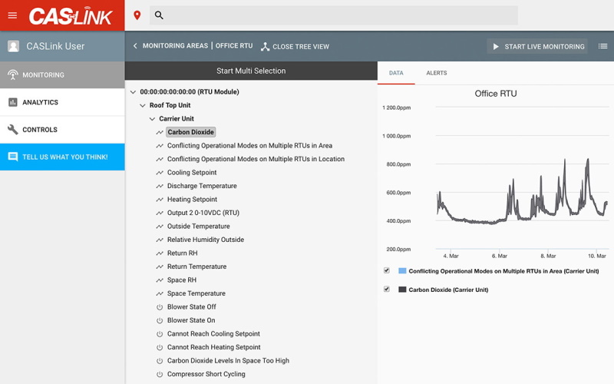
Task: Collapse the Roof Top Unit node
Action: (143, 105)
